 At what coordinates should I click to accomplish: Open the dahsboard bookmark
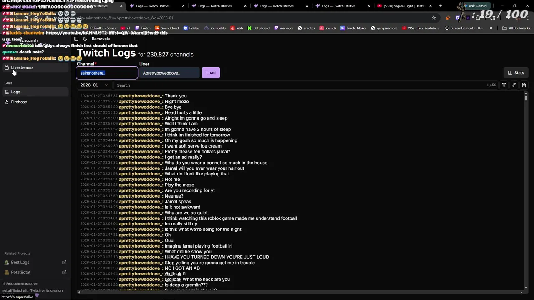(x=258, y=28)
